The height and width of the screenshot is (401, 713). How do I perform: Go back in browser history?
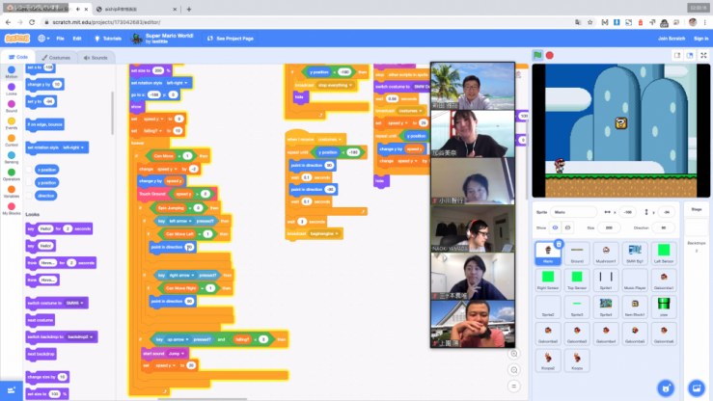(x=8, y=22)
